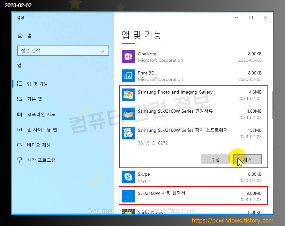
Task: Click the 14.6MB size value
Action: pyautogui.click(x=254, y=92)
